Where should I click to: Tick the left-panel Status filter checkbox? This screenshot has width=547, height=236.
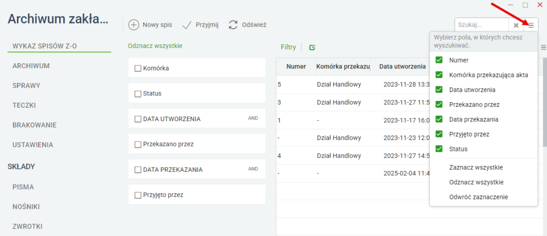click(138, 94)
